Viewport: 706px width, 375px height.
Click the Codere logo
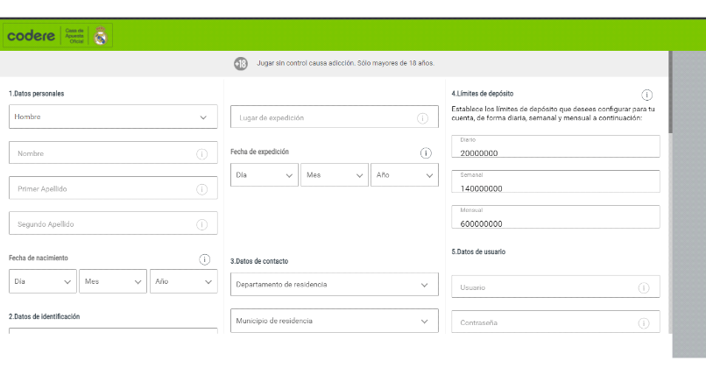[x=31, y=36]
